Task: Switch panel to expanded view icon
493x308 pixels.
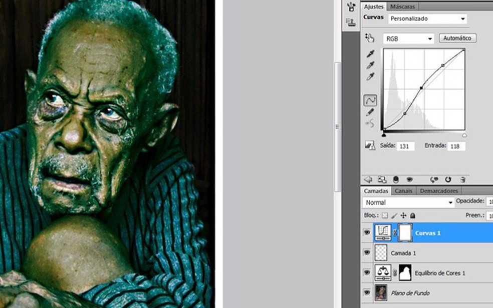Action: pos(382,179)
